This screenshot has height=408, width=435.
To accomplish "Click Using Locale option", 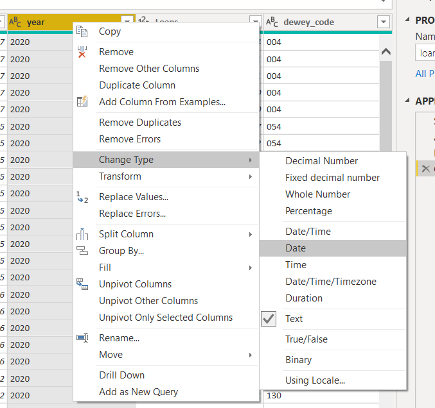I will tap(315, 380).
